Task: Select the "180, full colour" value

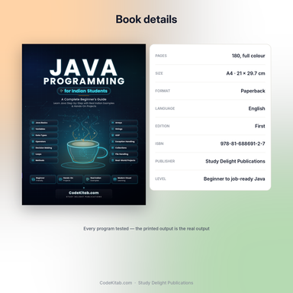Action: coord(248,56)
